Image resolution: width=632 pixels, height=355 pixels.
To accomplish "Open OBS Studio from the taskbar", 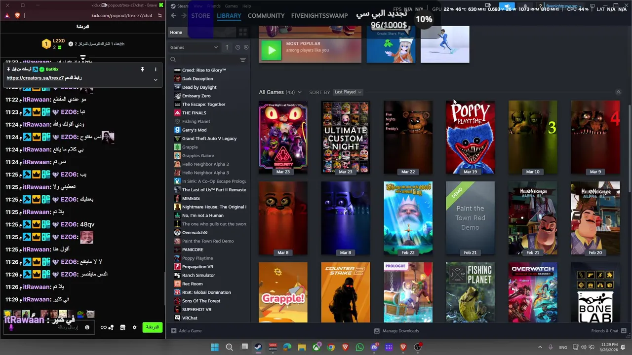I will click(x=418, y=347).
